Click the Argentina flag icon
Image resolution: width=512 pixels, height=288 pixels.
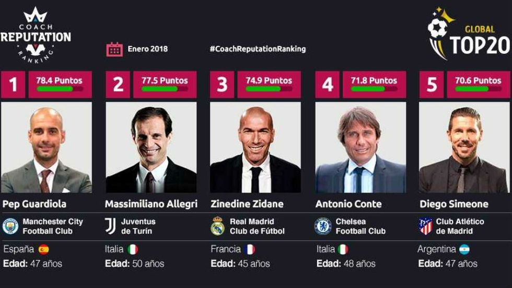(x=464, y=249)
